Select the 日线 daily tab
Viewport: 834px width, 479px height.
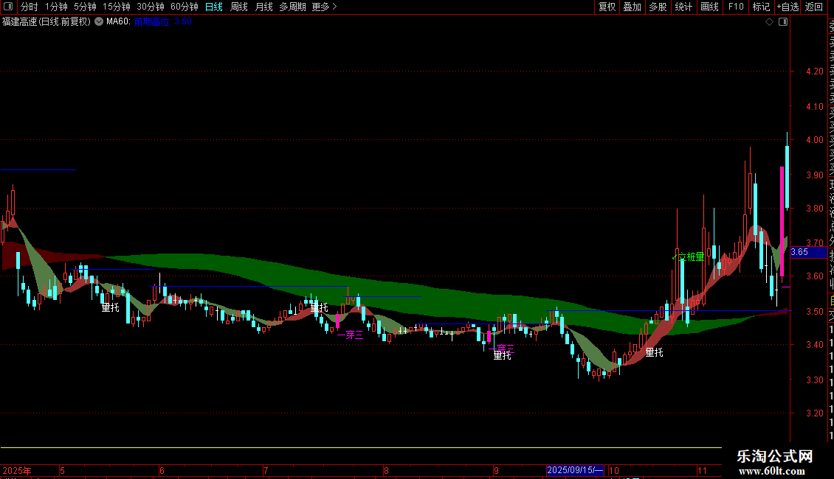pyautogui.click(x=214, y=7)
